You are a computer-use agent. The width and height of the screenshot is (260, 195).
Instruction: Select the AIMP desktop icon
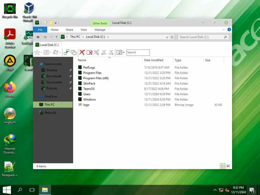point(10,63)
